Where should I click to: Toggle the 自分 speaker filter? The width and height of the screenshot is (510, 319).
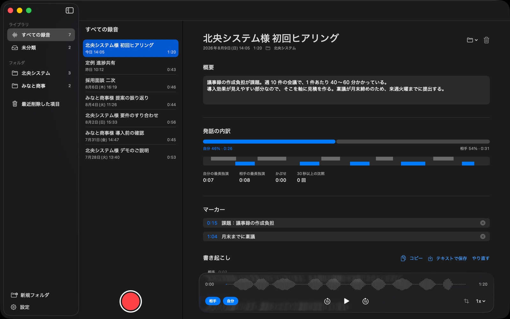click(230, 301)
